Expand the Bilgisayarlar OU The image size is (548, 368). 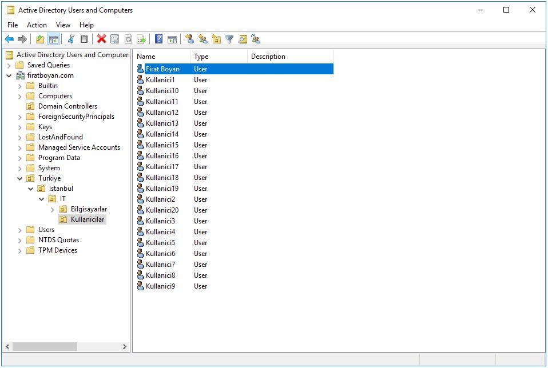(53, 210)
